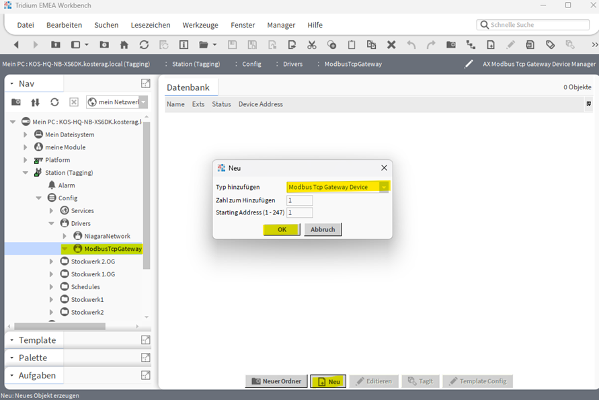Click the new document toolbar icon
Viewport: 599px width, 400px height.
point(491,44)
